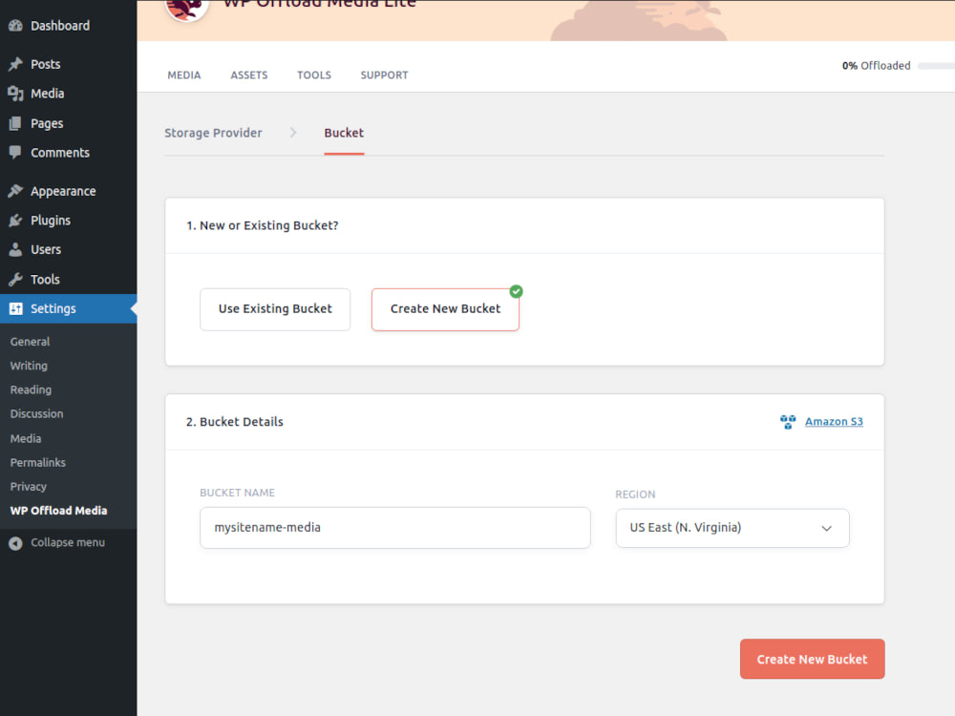955x716 pixels.
Task: Select the Create New Bucket option card
Action: point(445,309)
